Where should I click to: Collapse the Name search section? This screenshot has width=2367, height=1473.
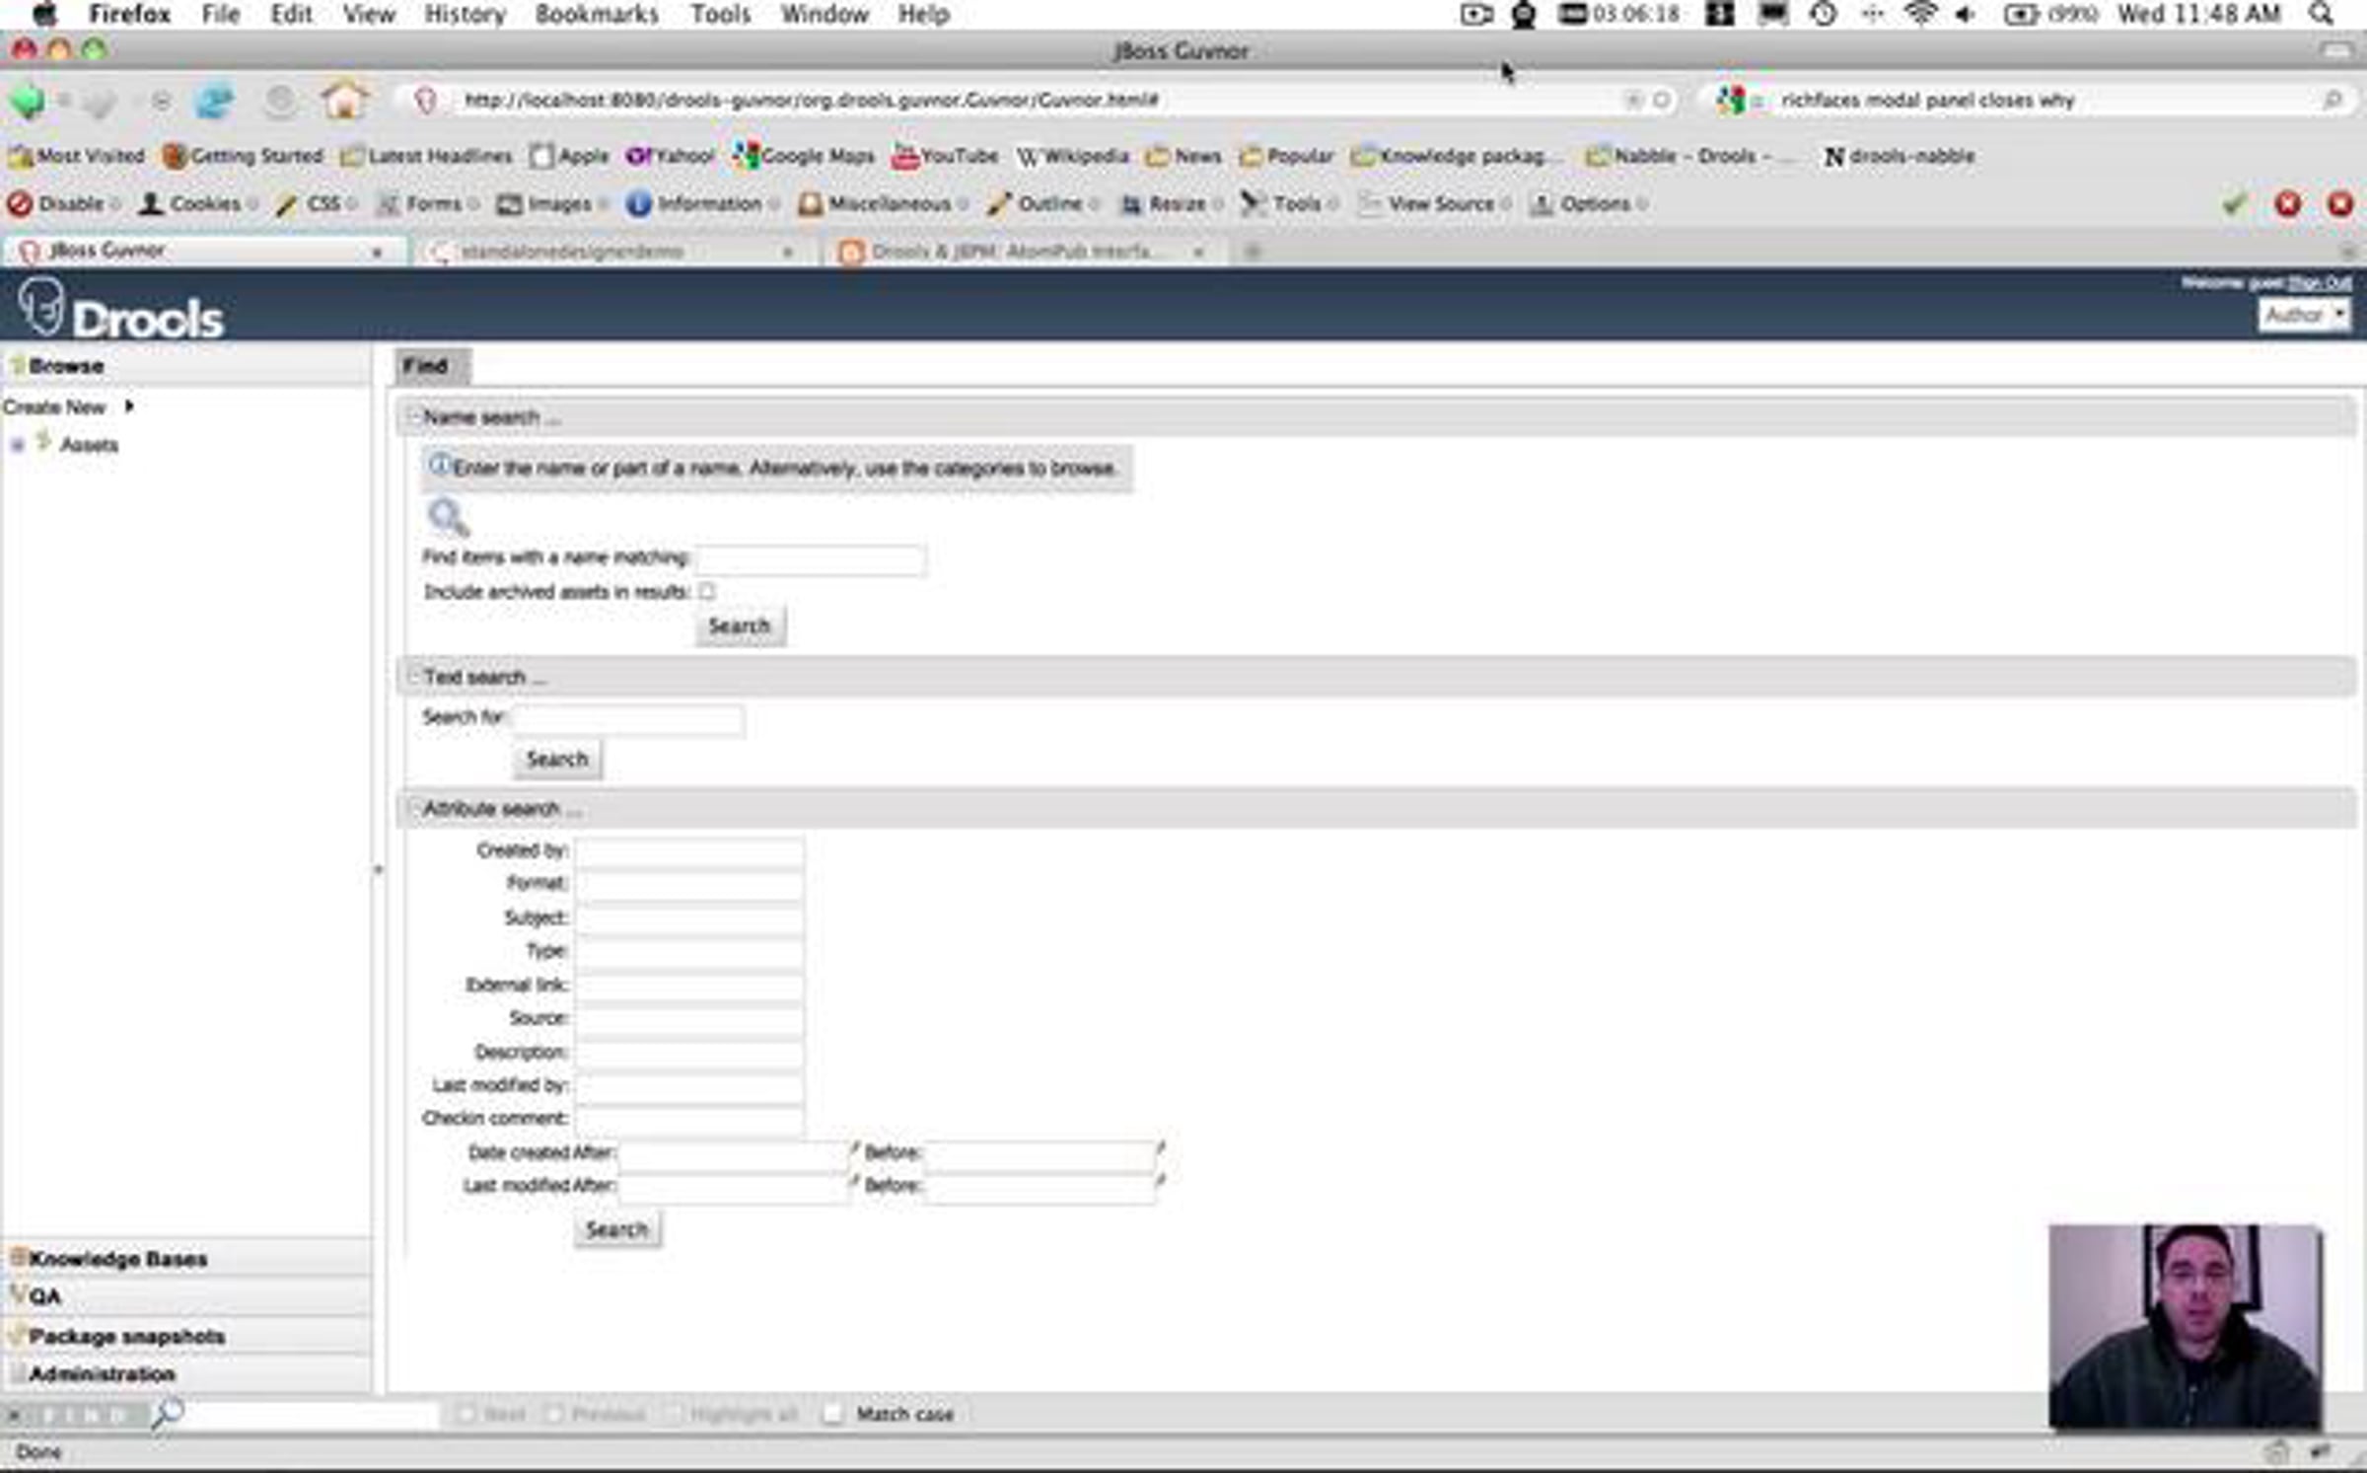pyautogui.click(x=415, y=416)
